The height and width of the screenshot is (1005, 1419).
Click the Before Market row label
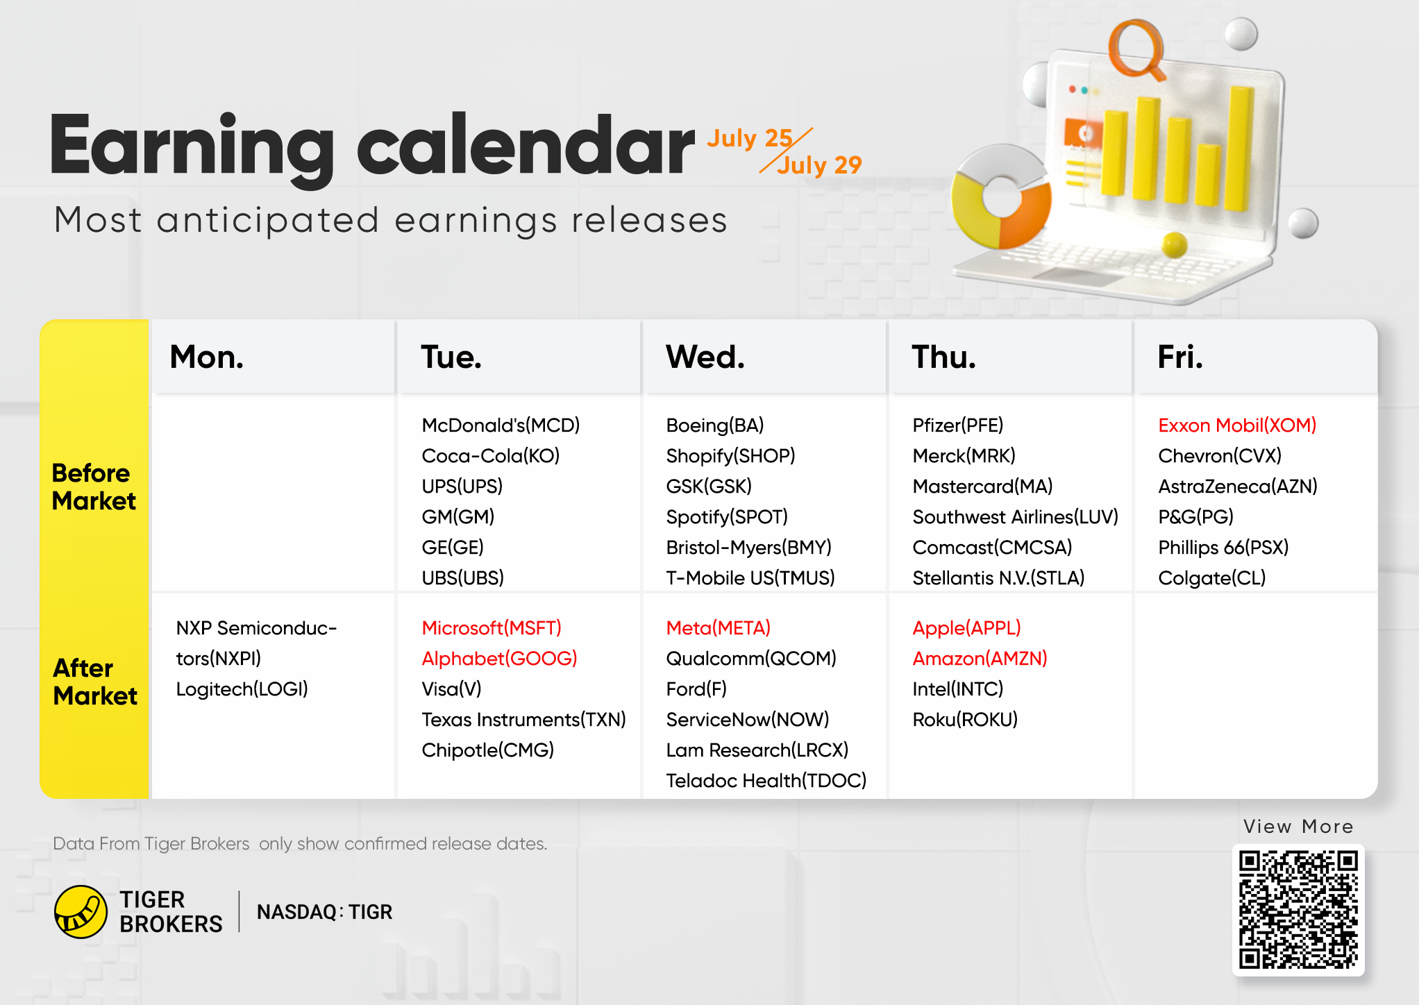point(94,487)
